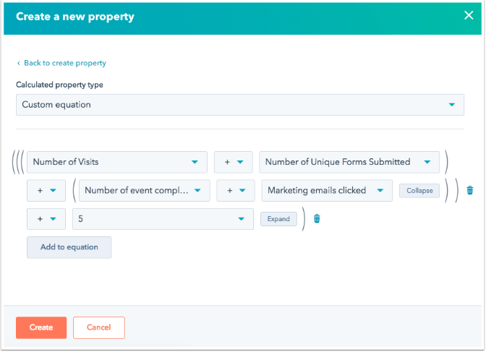Image resolution: width=486 pixels, height=352 pixels.
Task: Change the leading operator on second row
Action: coord(46,191)
